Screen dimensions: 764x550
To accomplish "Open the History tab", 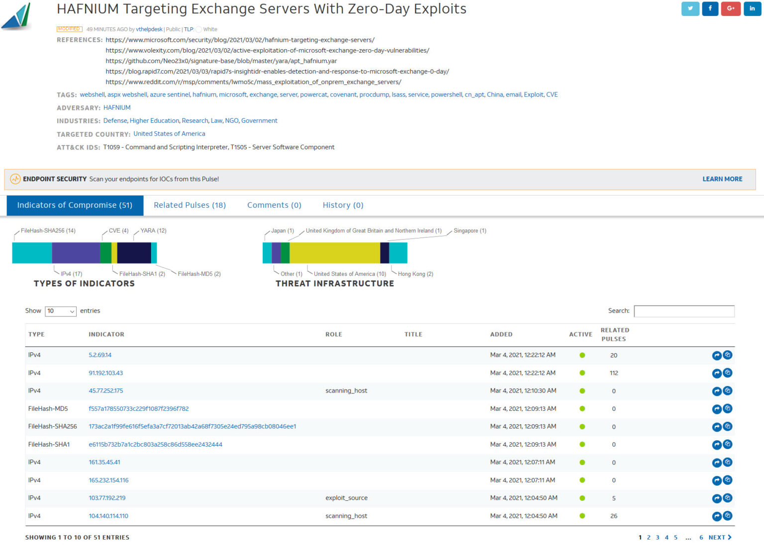I will click(x=342, y=205).
